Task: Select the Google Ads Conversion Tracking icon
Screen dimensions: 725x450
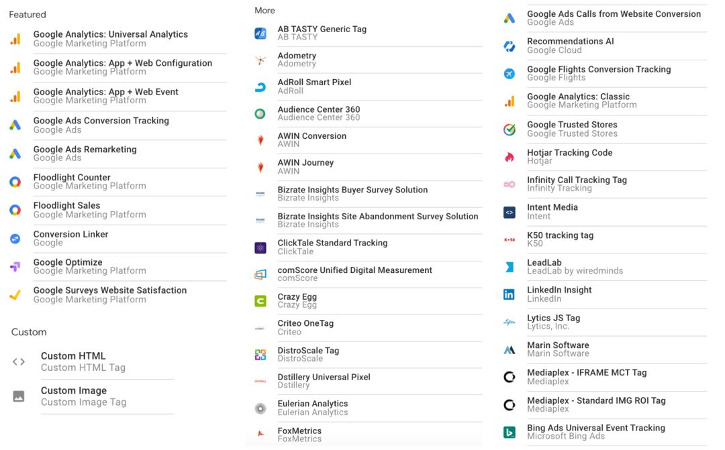Action: click(x=15, y=125)
